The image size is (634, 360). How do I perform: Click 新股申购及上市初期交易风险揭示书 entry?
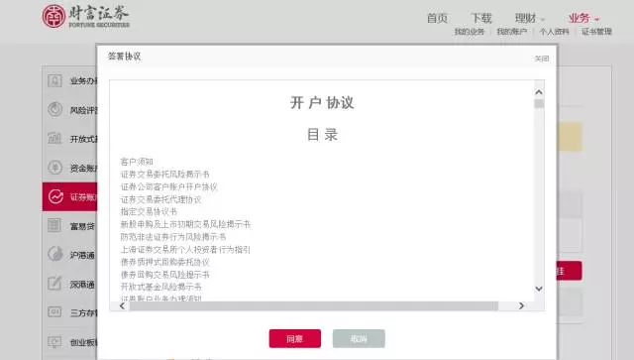[x=185, y=224]
